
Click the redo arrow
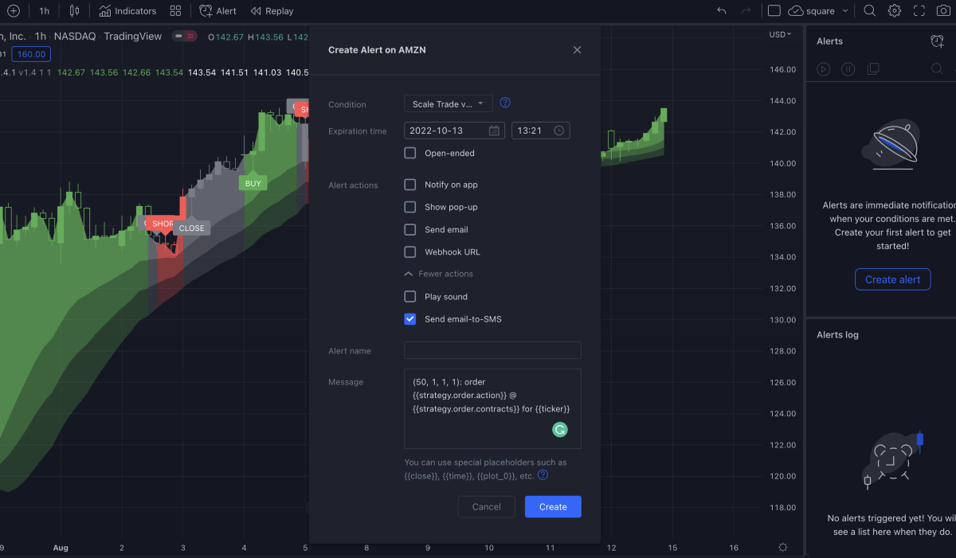[746, 11]
